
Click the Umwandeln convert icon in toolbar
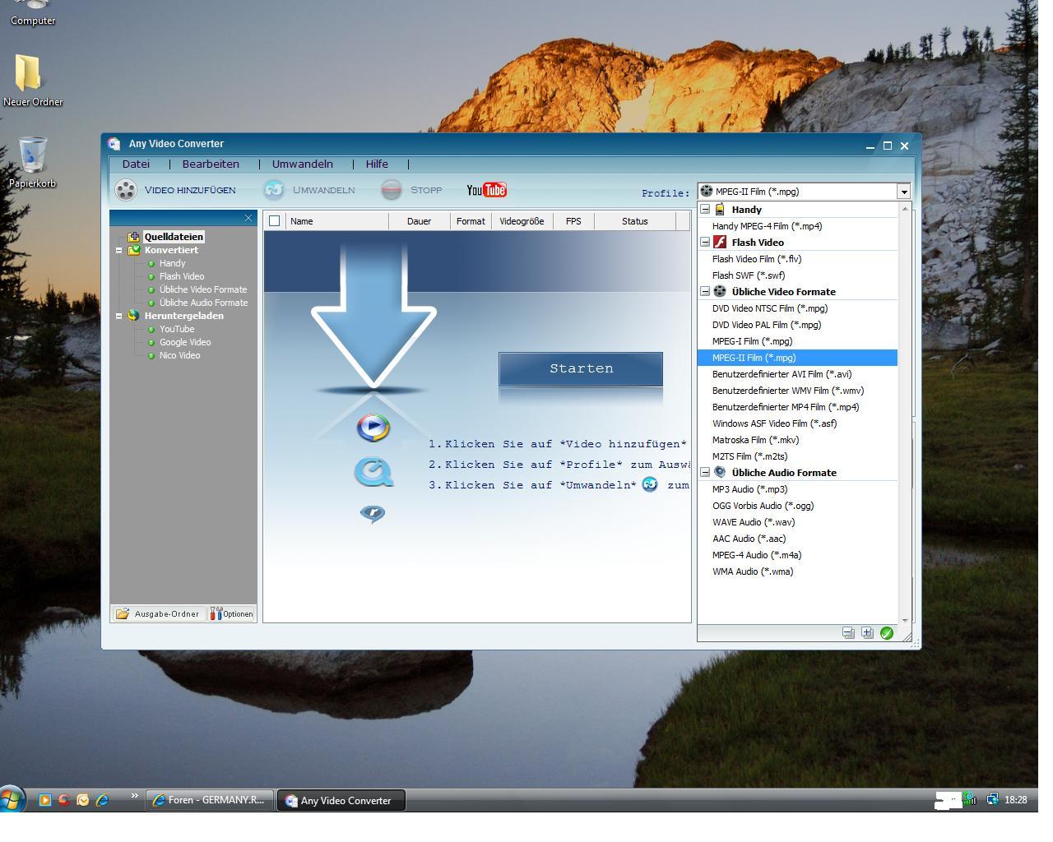pyautogui.click(x=274, y=190)
